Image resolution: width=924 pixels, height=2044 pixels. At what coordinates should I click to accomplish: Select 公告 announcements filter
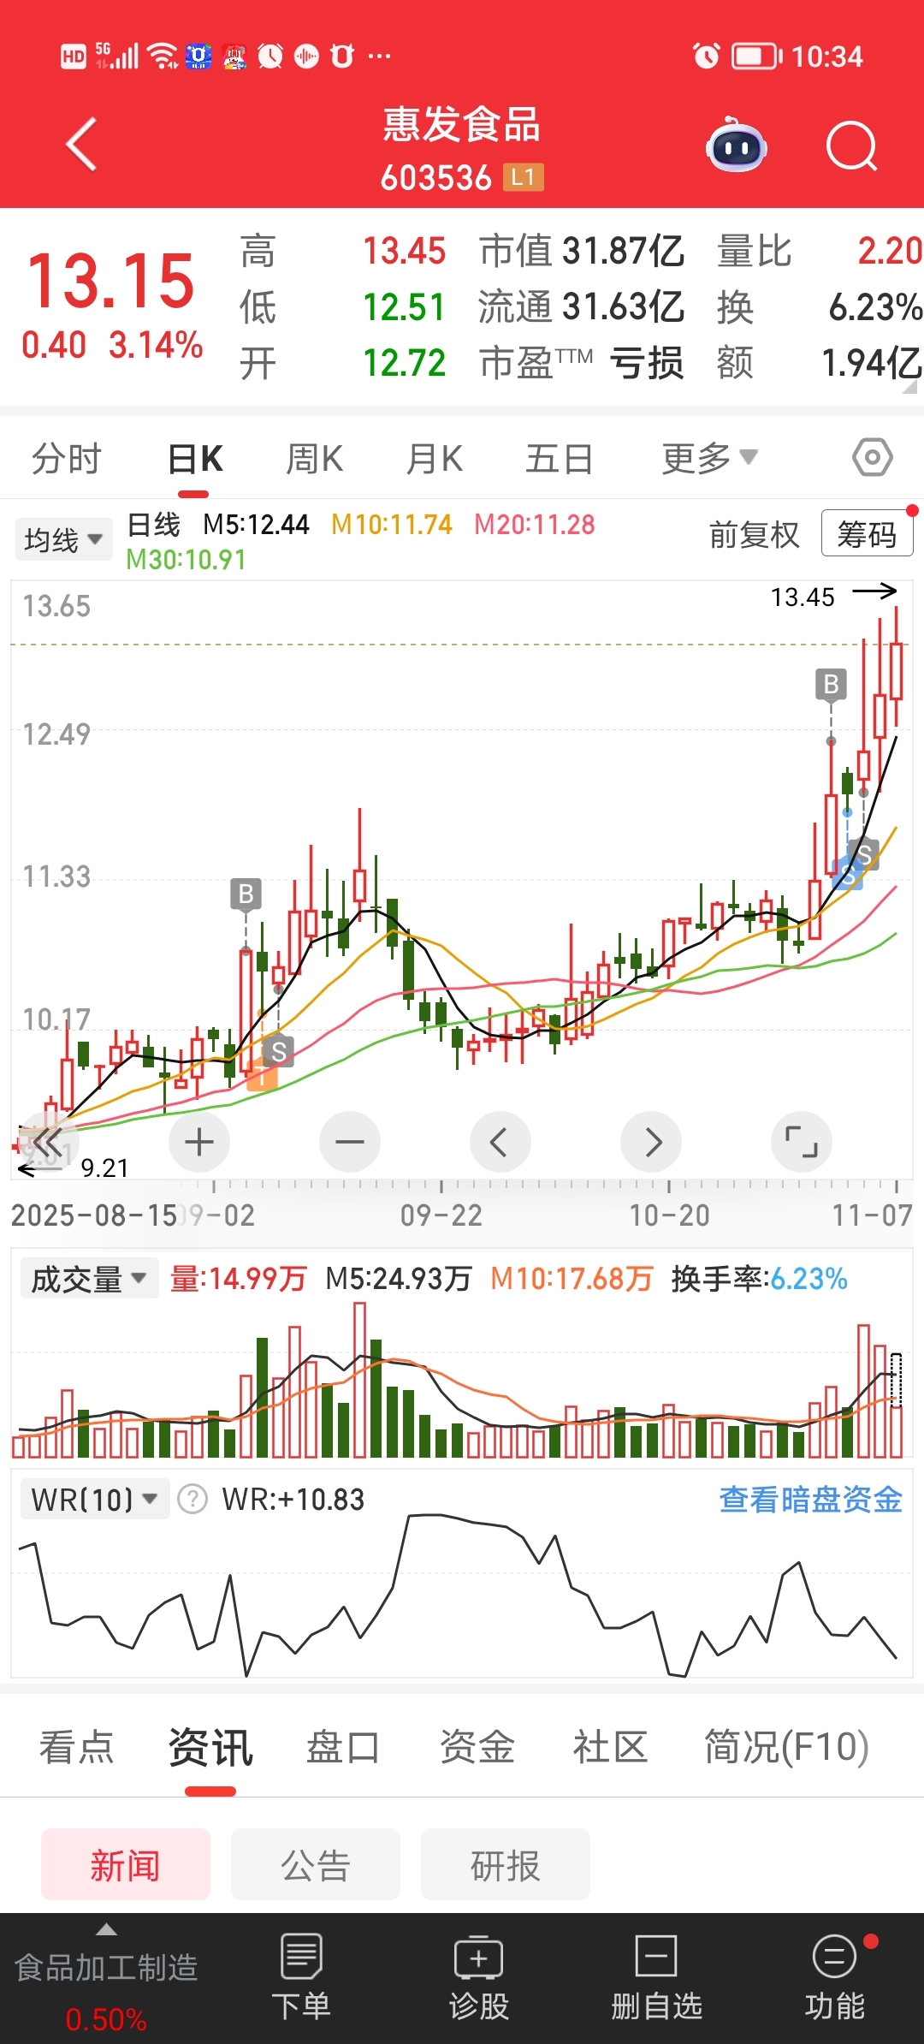(316, 1864)
